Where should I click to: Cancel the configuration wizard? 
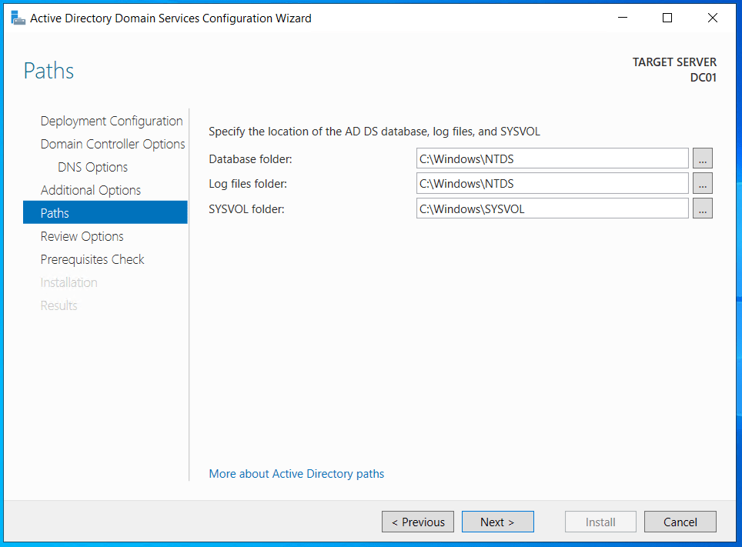680,522
